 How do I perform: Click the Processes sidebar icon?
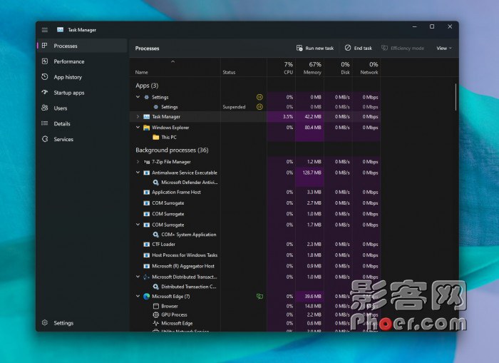pos(44,46)
